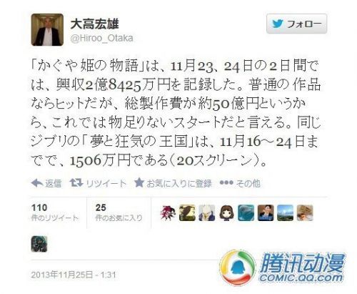Open third white-haired character avatar
The width and height of the screenshot is (357, 294).
[207, 212]
